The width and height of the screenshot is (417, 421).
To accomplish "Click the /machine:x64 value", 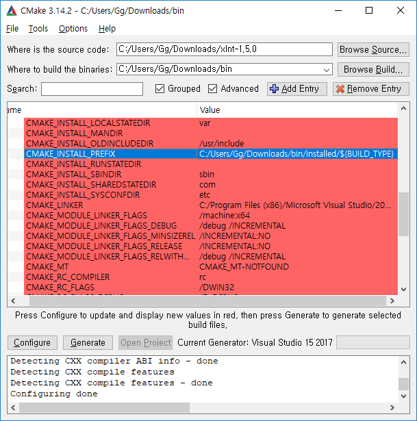I will click(224, 216).
